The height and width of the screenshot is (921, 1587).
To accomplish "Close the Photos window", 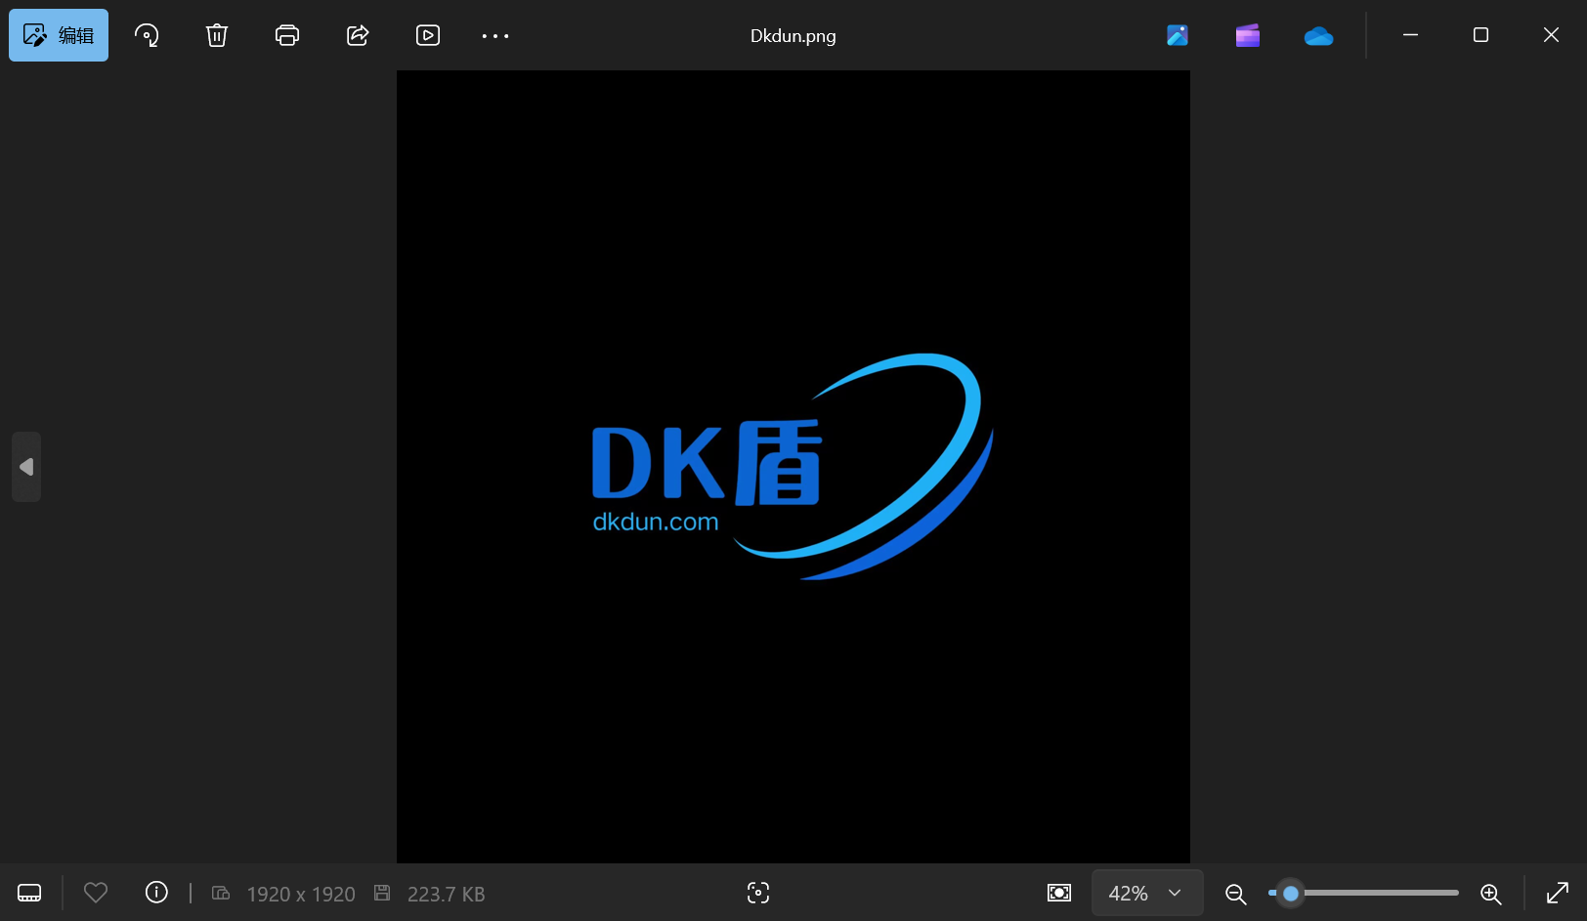I will point(1551,35).
